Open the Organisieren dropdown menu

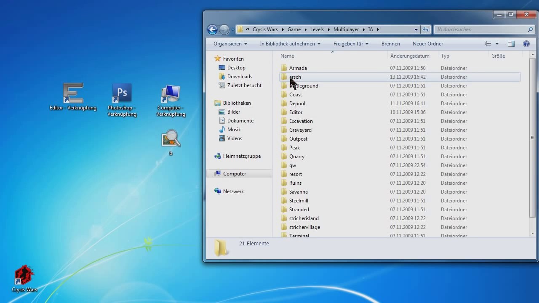(x=230, y=44)
